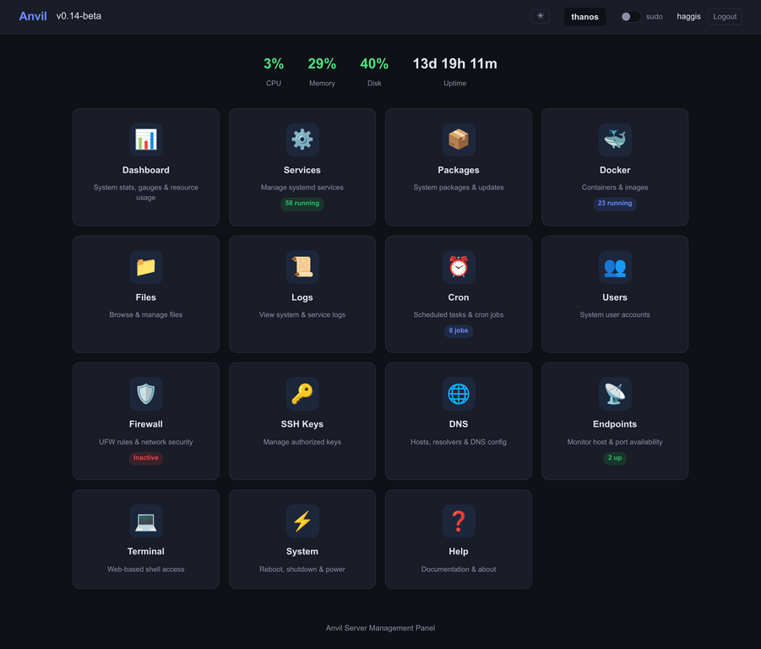The image size is (761, 649).
Task: Select the SSH Keys card title
Action: point(302,424)
